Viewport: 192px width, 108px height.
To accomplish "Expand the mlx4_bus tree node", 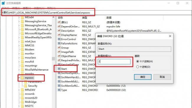I will coord(19,41).
